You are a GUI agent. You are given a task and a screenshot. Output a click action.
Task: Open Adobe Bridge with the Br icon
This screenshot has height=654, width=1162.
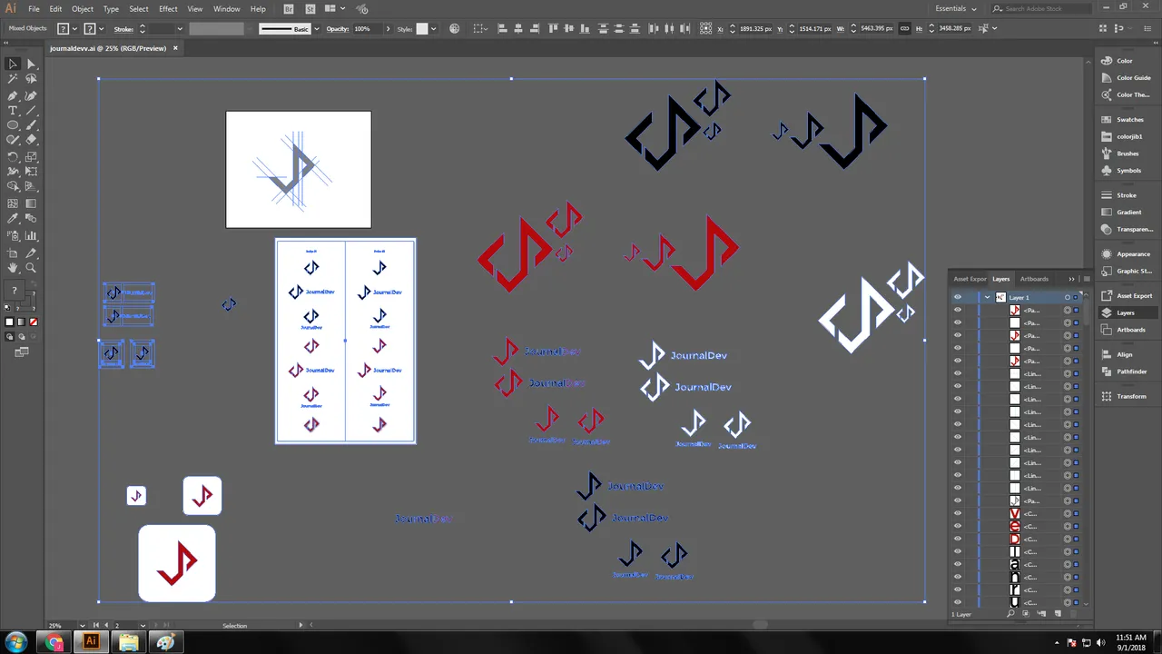click(x=288, y=9)
